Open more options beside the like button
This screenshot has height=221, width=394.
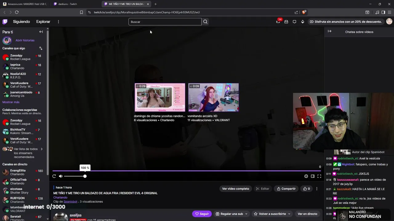(317, 189)
